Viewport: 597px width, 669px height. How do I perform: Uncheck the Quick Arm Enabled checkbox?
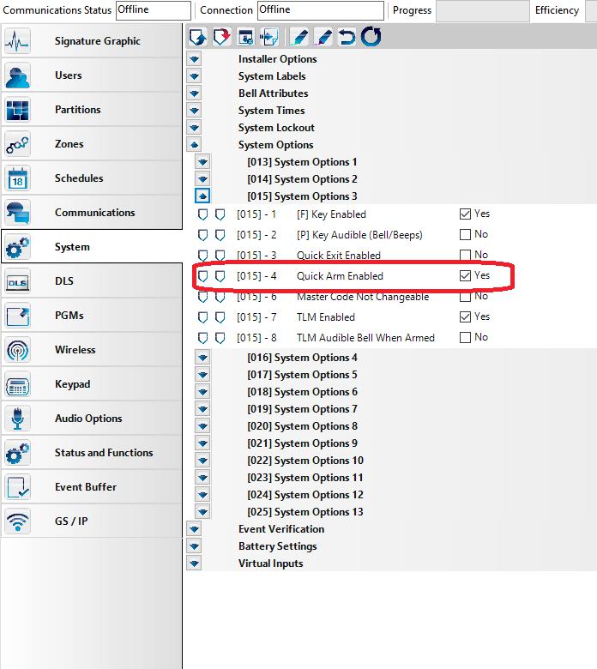(x=465, y=276)
